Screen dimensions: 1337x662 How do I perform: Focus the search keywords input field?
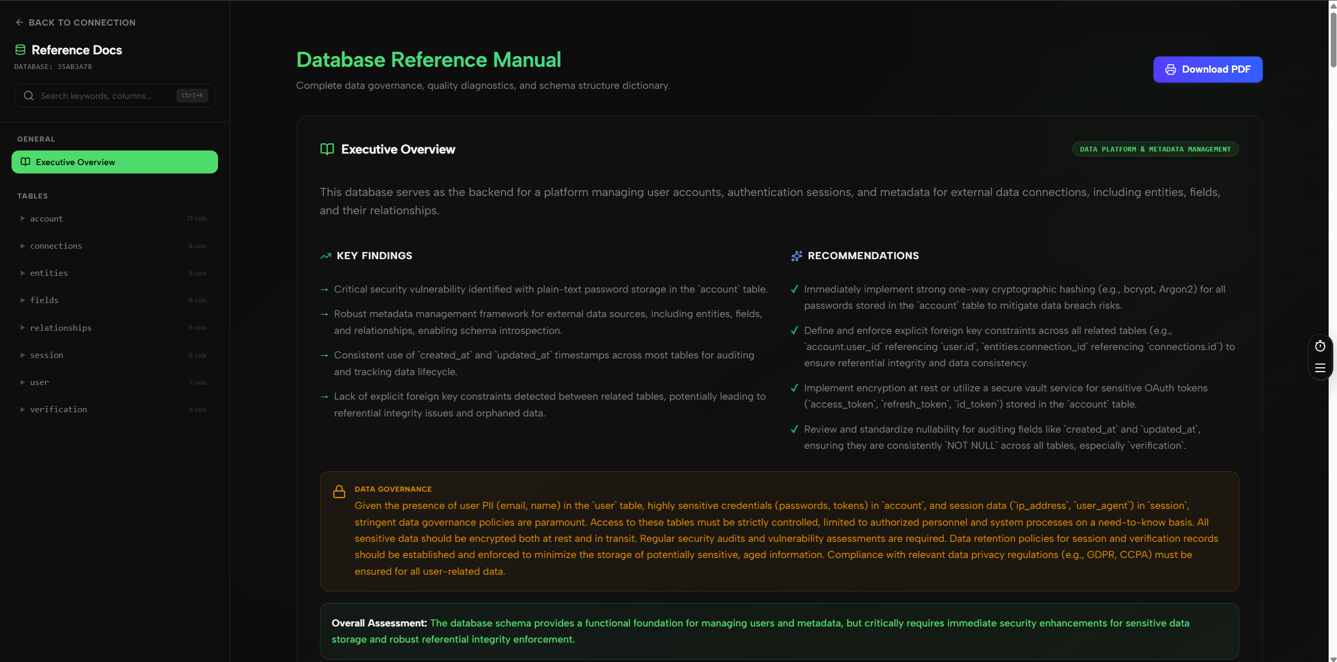pos(115,96)
